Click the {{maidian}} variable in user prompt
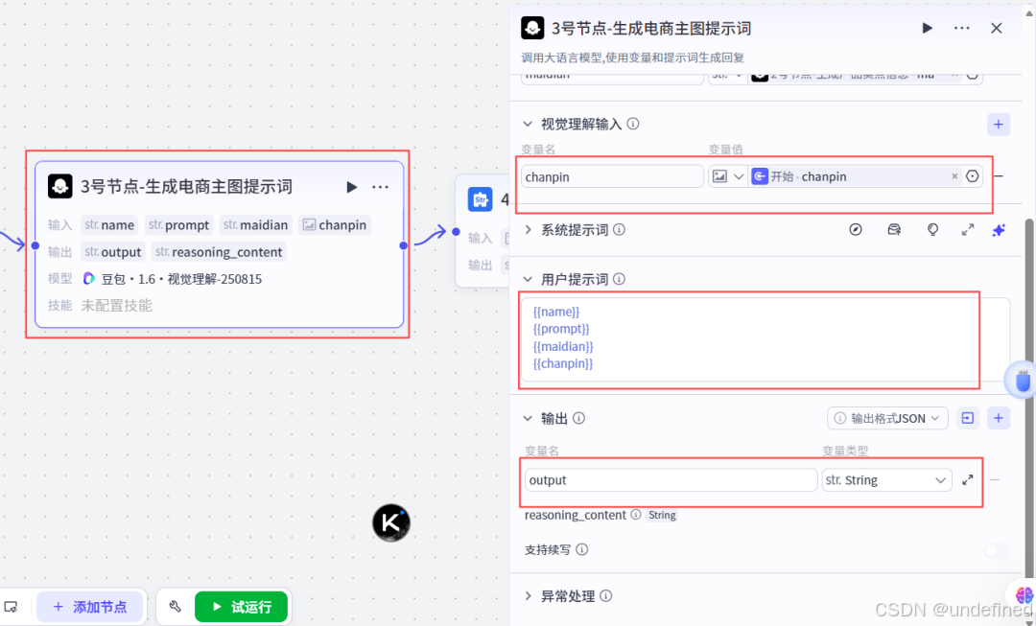 coord(563,346)
